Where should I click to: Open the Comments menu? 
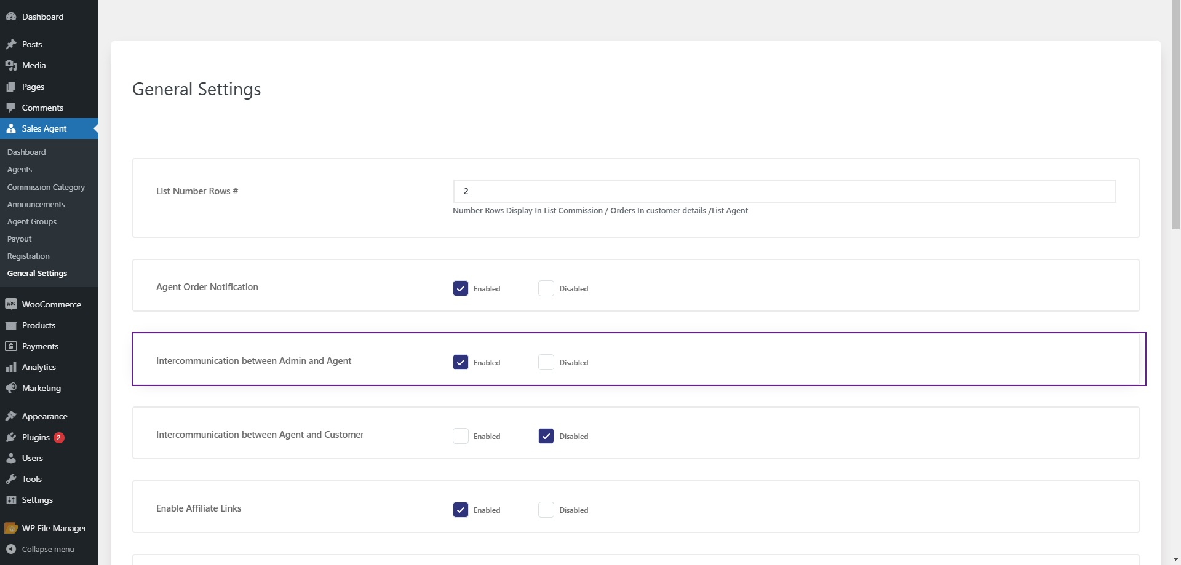pyautogui.click(x=49, y=108)
